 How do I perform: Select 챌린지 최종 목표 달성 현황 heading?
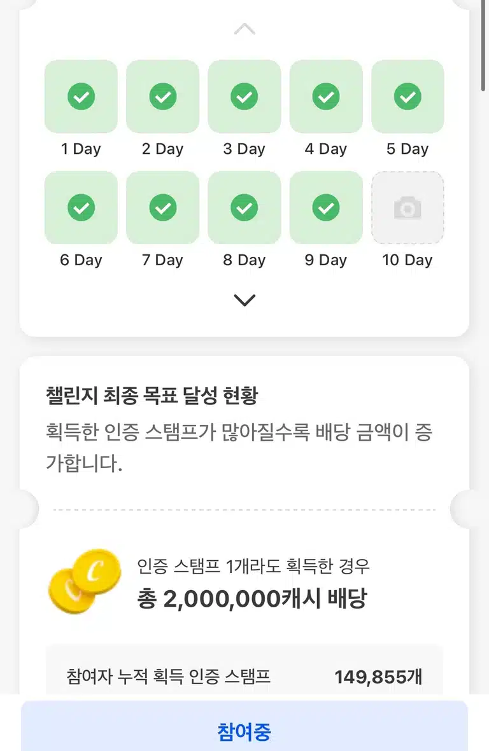[152, 396]
